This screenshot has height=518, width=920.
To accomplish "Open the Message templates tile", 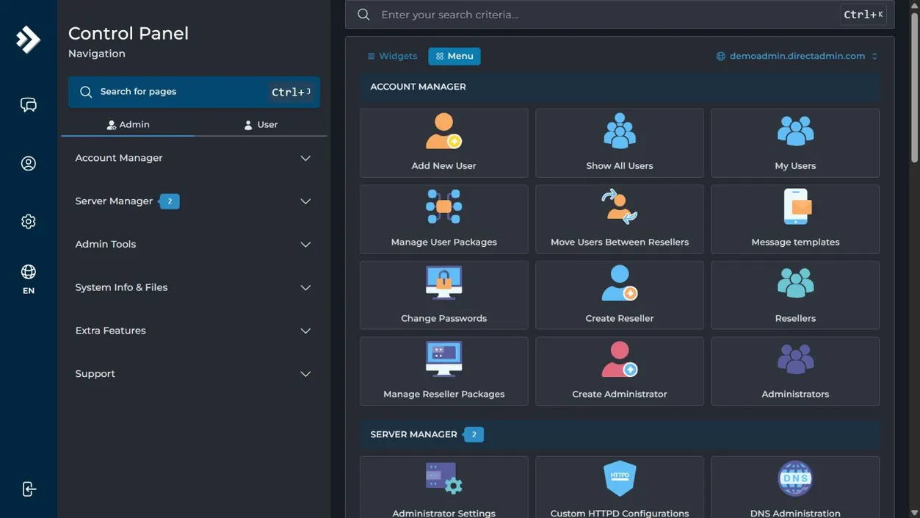I will pyautogui.click(x=795, y=220).
